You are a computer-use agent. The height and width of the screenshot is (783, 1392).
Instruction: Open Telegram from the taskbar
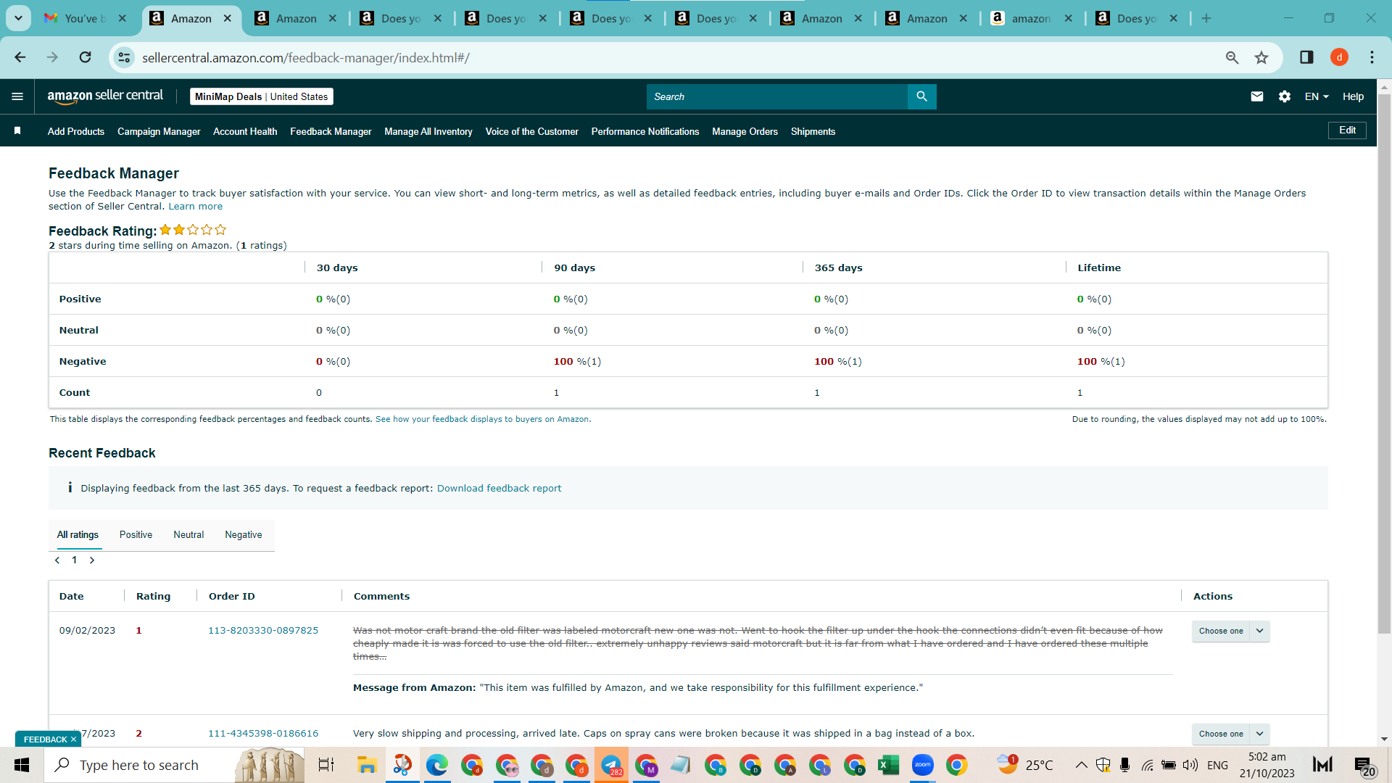point(611,765)
